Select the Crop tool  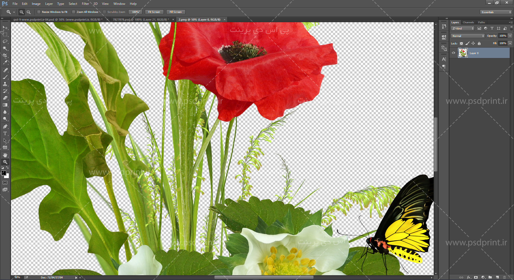(x=5, y=55)
